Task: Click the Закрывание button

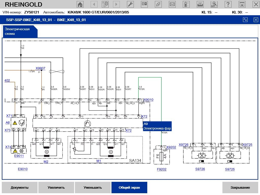Action: (x=240, y=188)
